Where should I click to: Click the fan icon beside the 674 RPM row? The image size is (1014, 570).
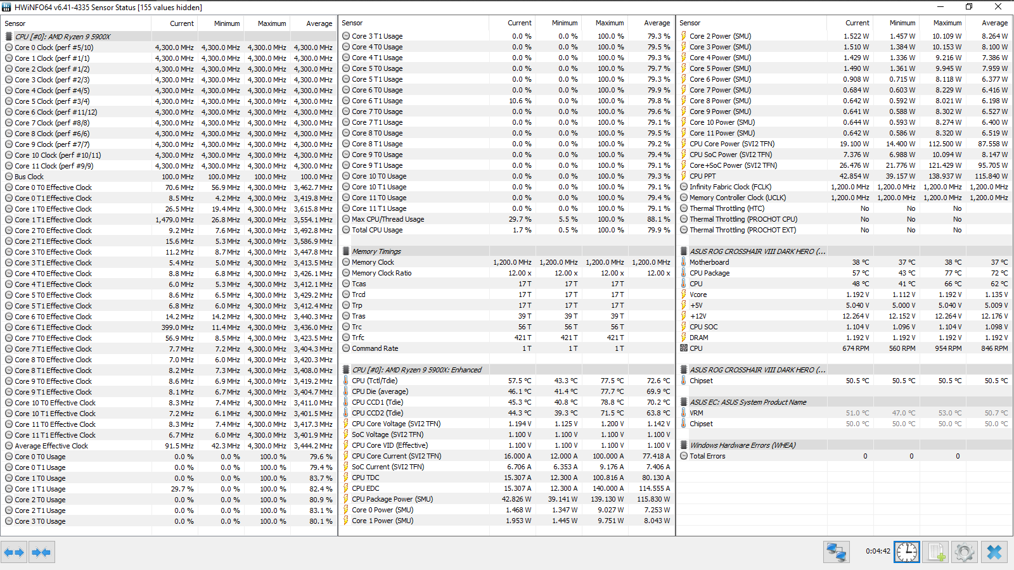point(684,348)
